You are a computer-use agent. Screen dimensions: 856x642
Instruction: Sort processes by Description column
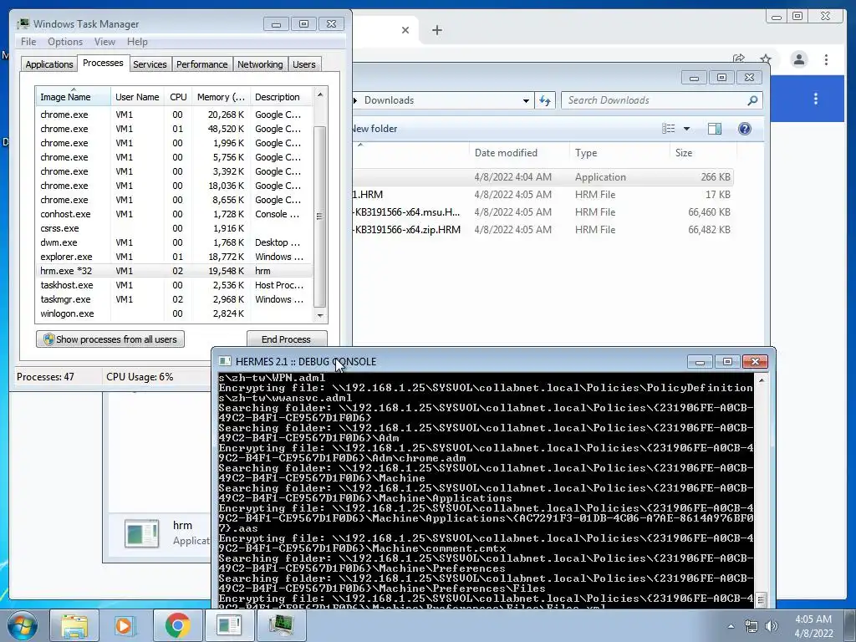[x=281, y=97]
